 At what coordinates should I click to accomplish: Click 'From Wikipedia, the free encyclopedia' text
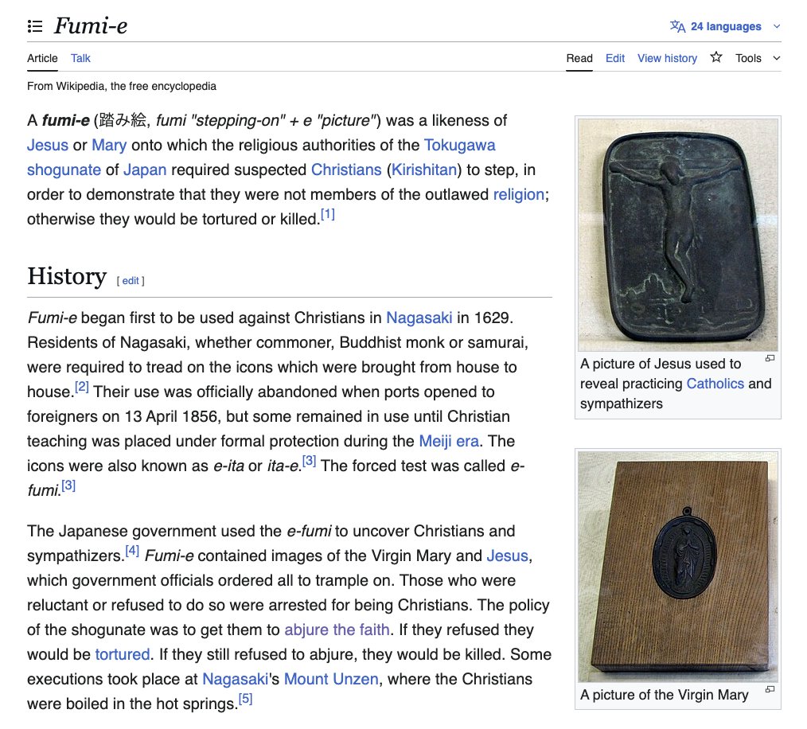pos(122,86)
